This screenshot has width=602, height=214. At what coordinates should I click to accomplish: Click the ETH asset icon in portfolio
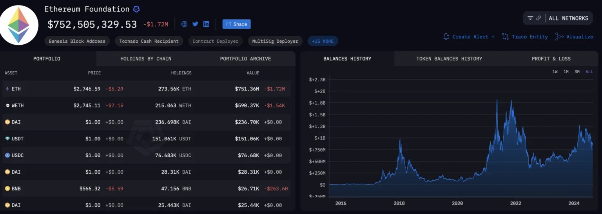7,89
